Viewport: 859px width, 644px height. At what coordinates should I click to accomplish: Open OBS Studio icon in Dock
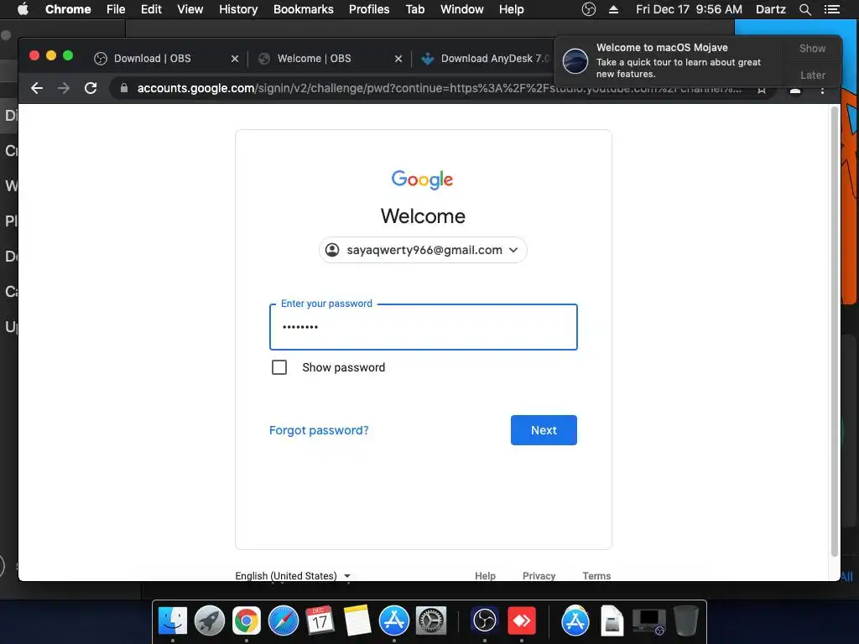484,621
